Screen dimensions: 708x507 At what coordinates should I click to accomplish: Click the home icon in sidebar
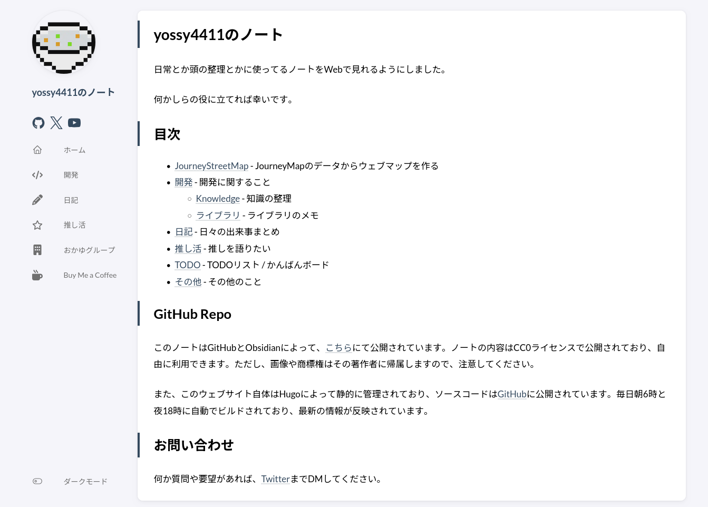(x=37, y=150)
